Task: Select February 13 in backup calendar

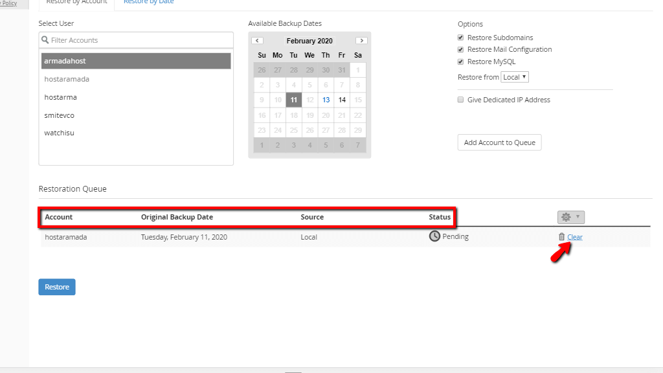Action: tap(326, 100)
